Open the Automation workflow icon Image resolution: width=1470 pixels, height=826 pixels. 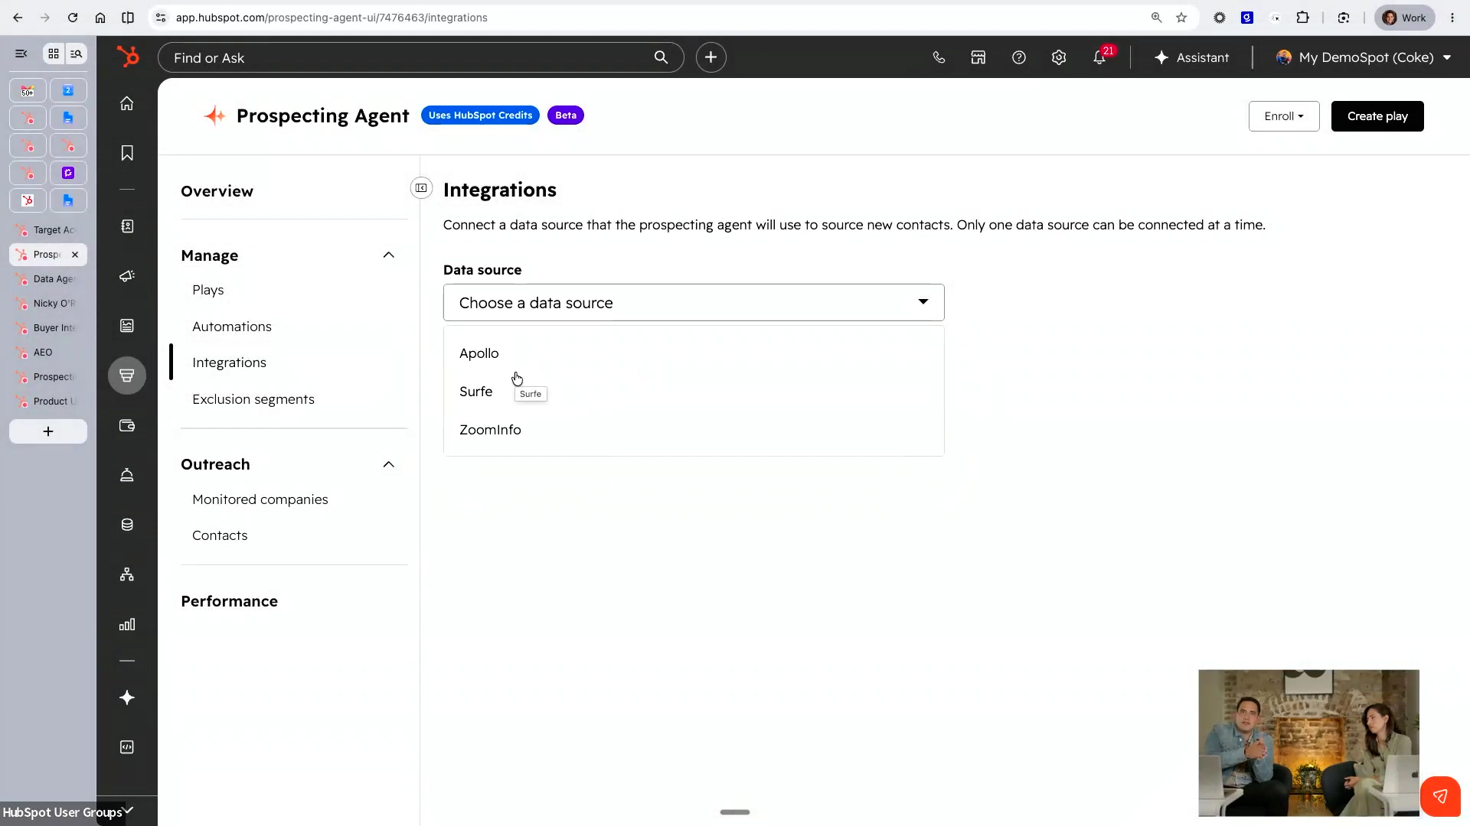127,574
